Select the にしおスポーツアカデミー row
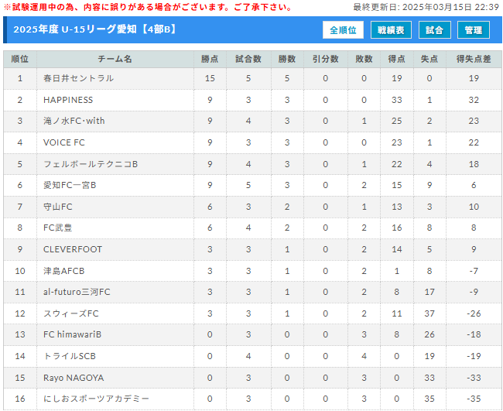The image size is (503, 411). click(252, 399)
